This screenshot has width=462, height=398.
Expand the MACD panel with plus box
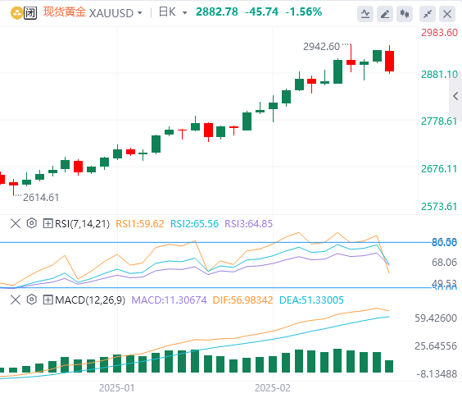(x=48, y=300)
